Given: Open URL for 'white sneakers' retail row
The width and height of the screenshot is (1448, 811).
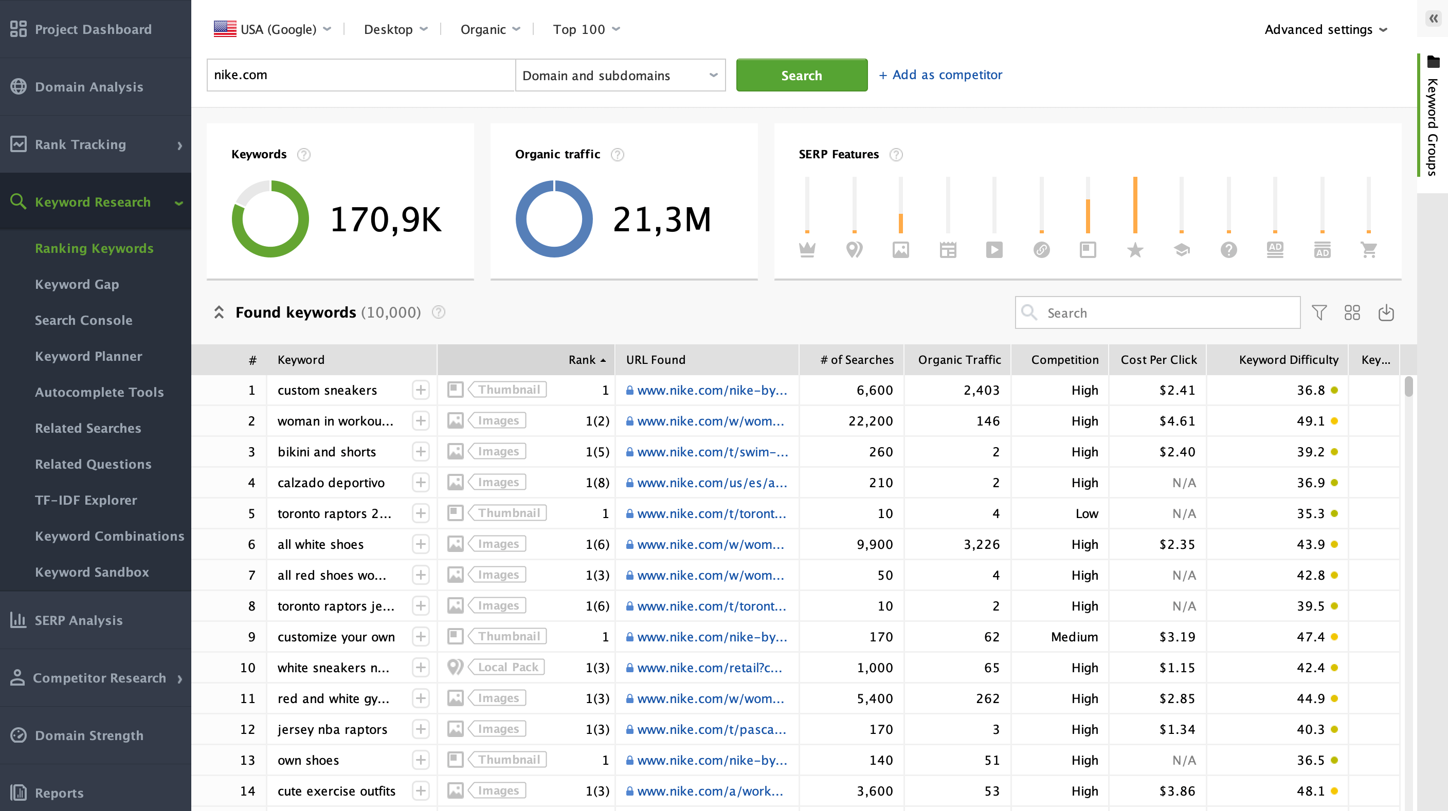Looking at the screenshot, I should pyautogui.click(x=710, y=668).
